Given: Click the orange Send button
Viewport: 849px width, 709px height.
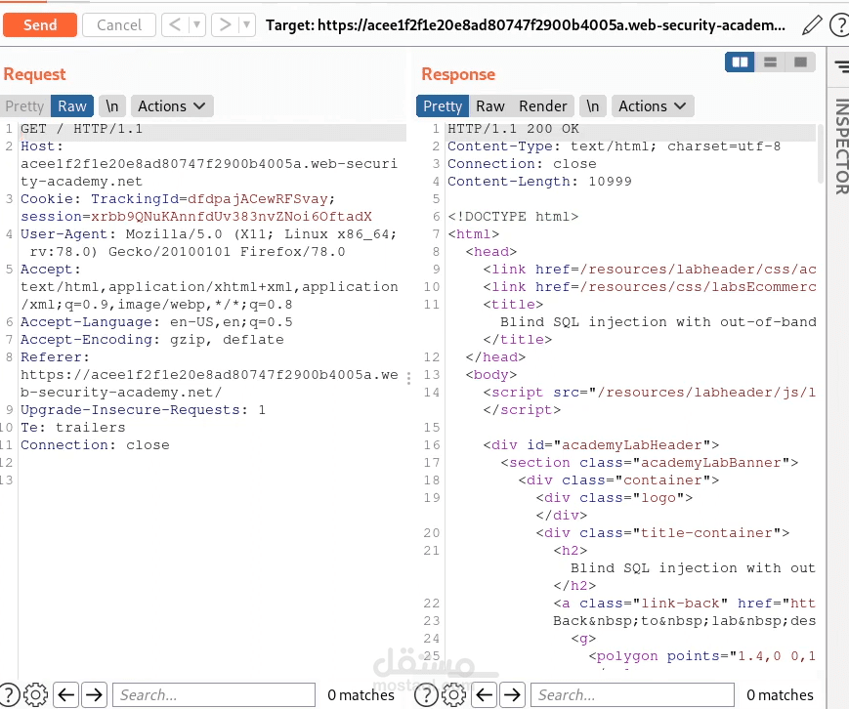Looking at the screenshot, I should [39, 24].
